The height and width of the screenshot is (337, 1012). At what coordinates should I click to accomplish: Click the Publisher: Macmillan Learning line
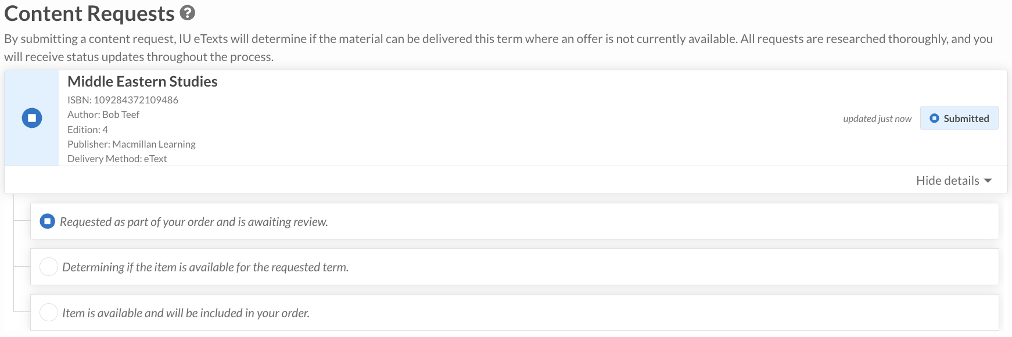tap(131, 144)
